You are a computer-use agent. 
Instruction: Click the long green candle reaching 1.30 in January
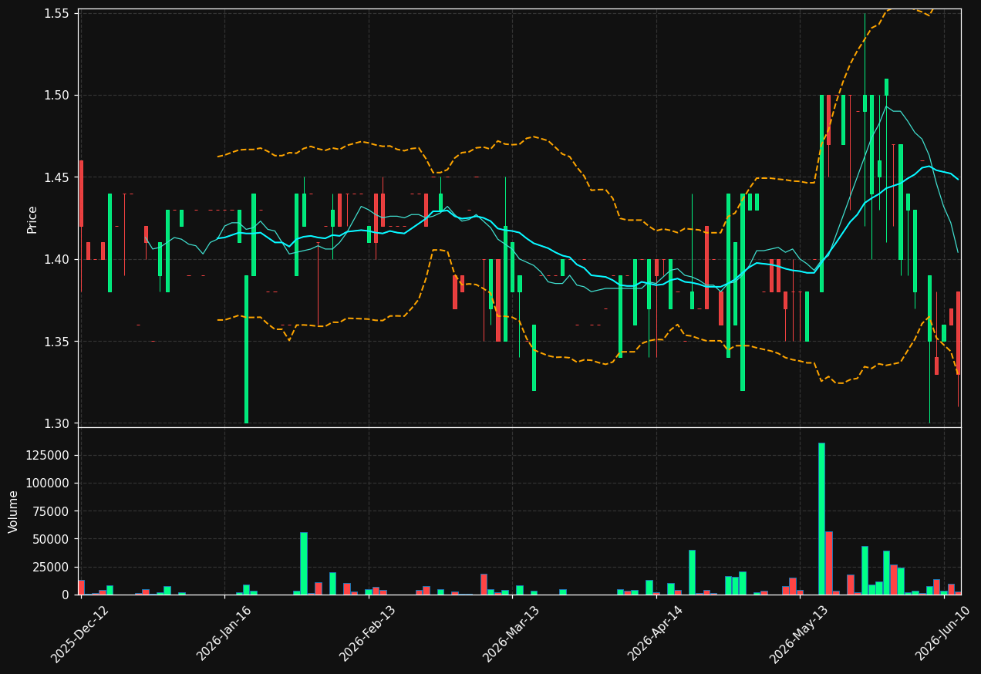click(246, 349)
